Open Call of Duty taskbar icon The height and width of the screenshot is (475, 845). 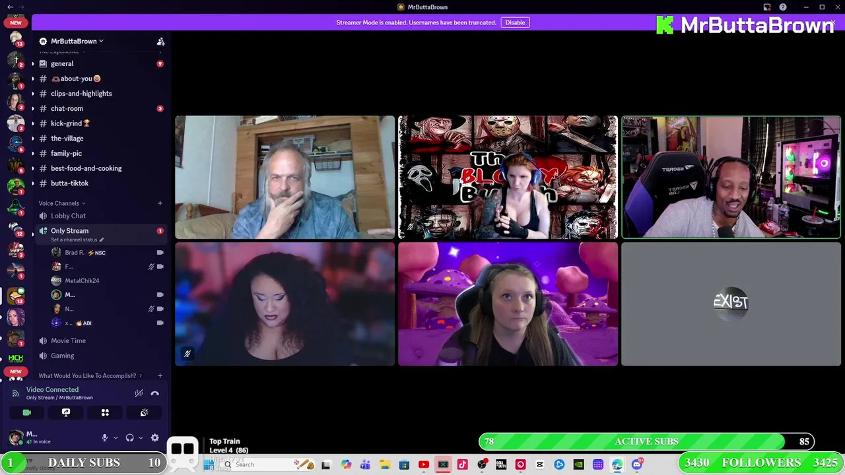click(501, 464)
